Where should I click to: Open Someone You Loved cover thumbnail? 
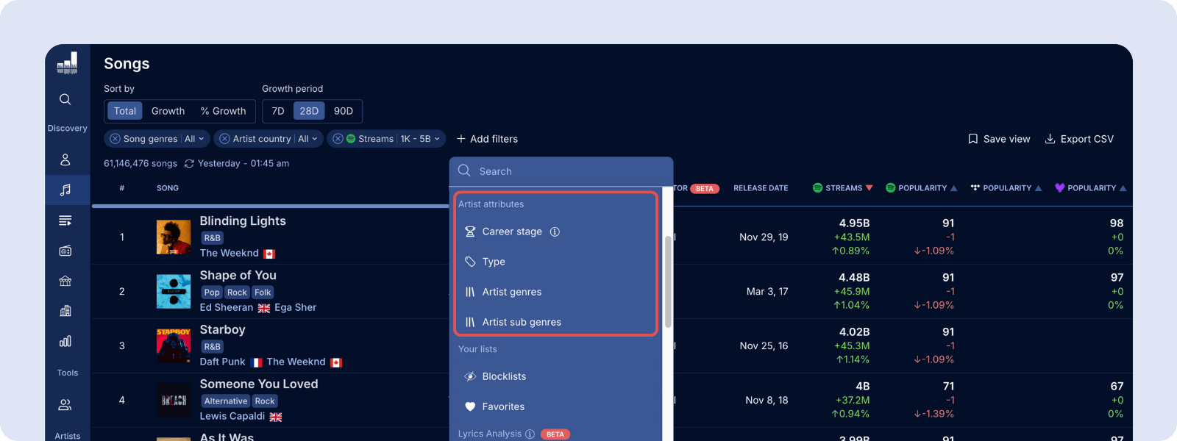tap(174, 401)
